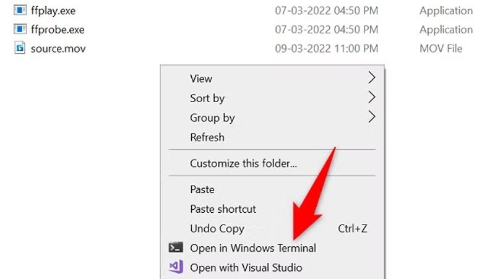
Task: Open Customize this folder option
Action: click(243, 164)
